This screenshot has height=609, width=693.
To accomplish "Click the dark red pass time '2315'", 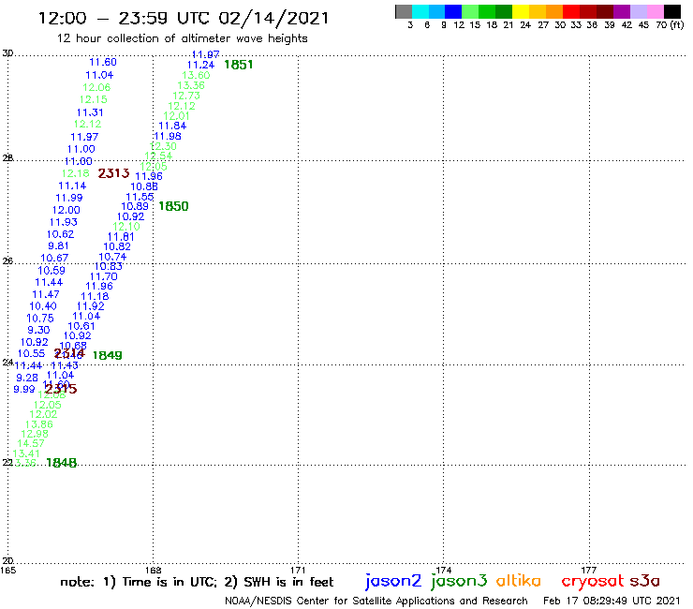I will point(61,389).
